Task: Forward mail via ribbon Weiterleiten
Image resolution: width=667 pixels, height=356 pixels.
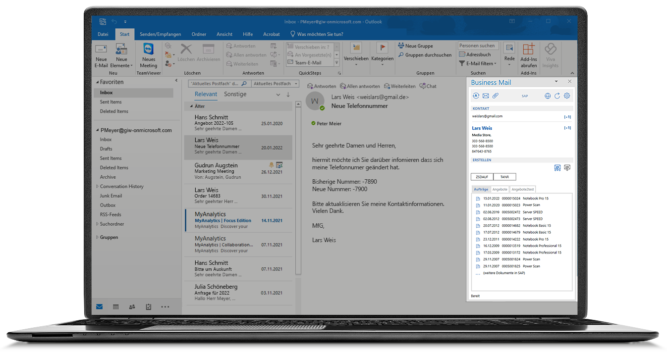Action: tap(242, 64)
